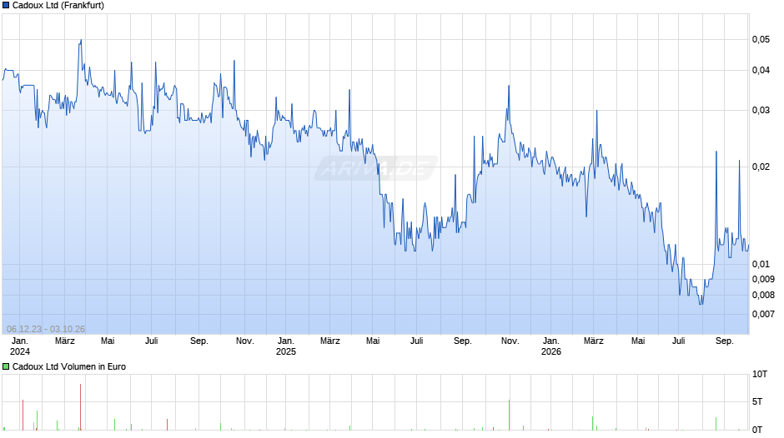Click the tall green volume bar near Nov. 2025
Viewport: 784px width, 438px height.
pyautogui.click(x=509, y=415)
